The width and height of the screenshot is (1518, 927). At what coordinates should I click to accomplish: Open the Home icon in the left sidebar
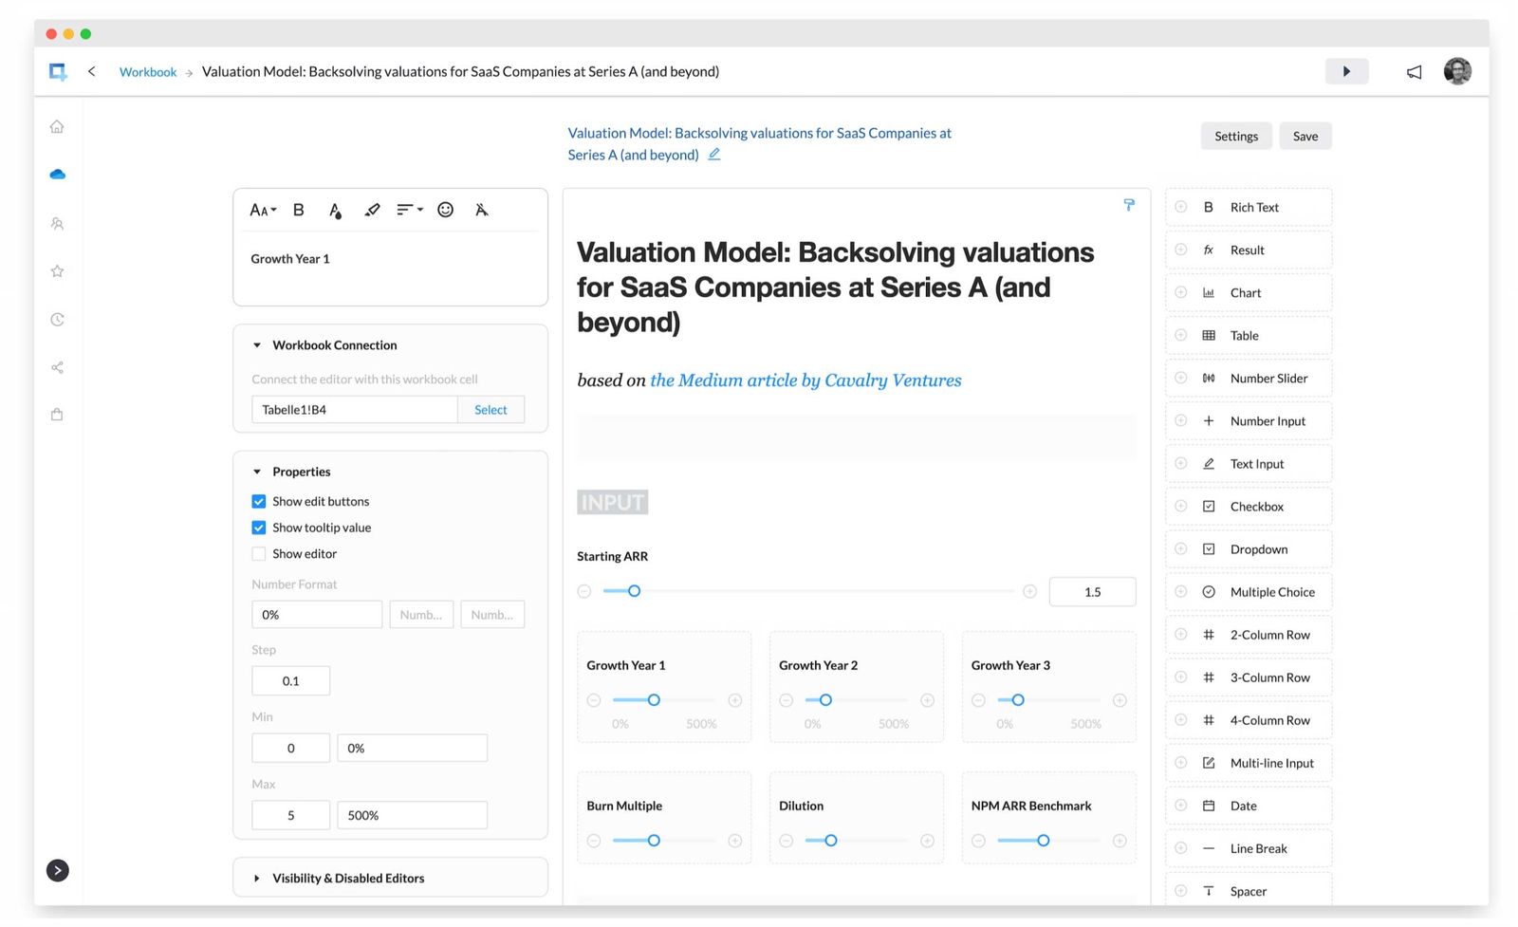coord(57,125)
